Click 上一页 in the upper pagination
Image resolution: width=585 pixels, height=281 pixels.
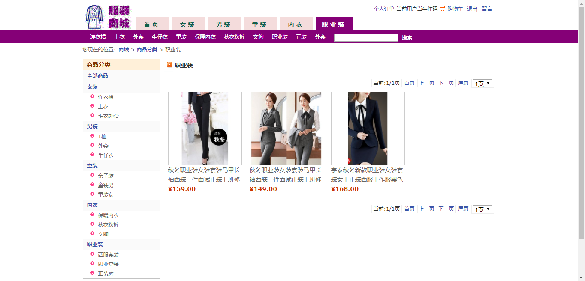tap(427, 83)
